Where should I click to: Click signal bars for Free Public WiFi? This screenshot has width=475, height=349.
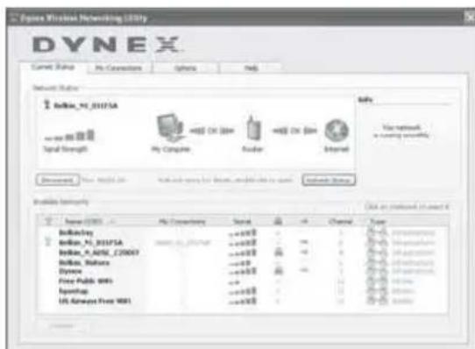tap(235, 282)
